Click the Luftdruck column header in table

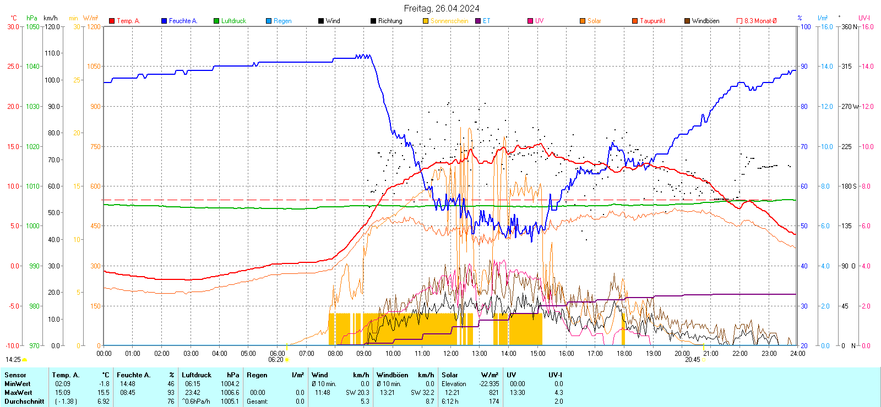(197, 375)
